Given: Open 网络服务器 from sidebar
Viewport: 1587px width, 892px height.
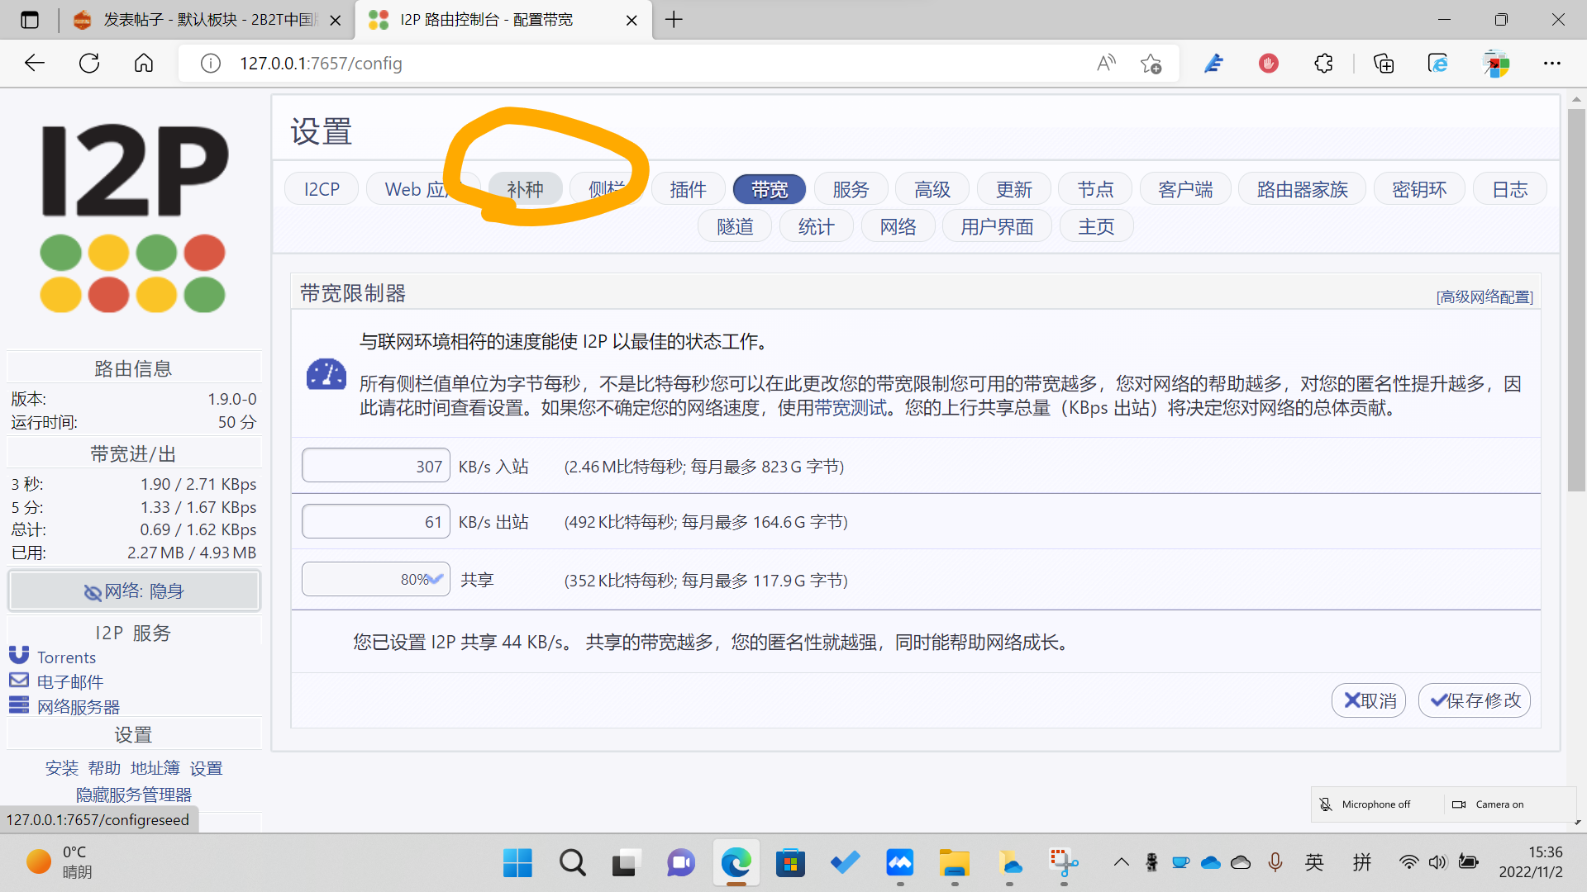Looking at the screenshot, I should pyautogui.click(x=79, y=707).
